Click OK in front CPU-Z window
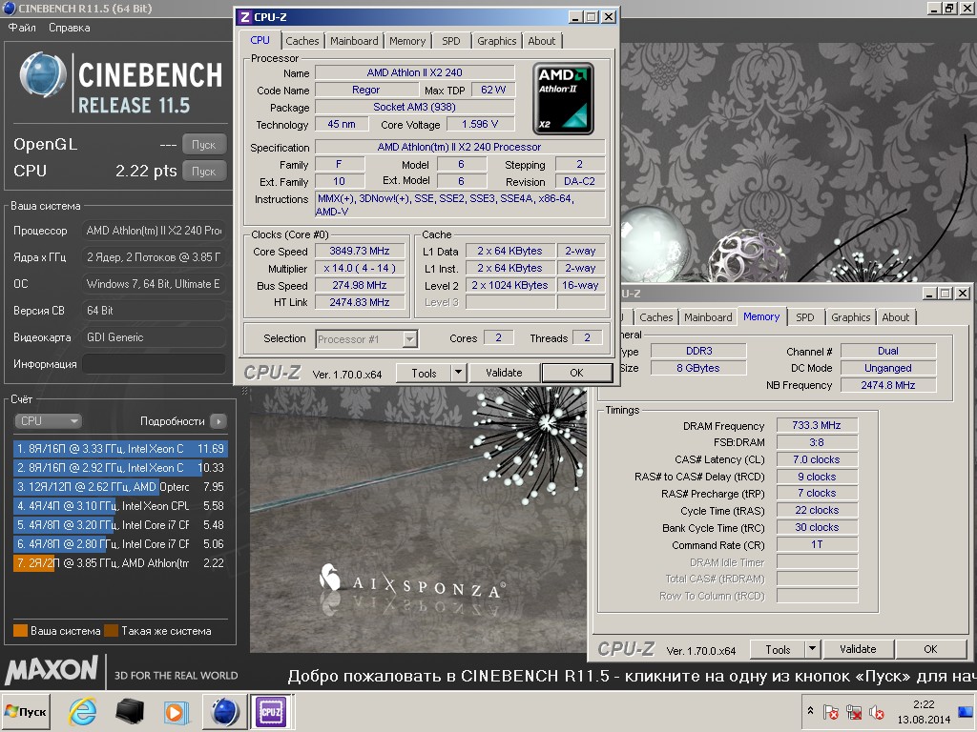 click(x=577, y=373)
